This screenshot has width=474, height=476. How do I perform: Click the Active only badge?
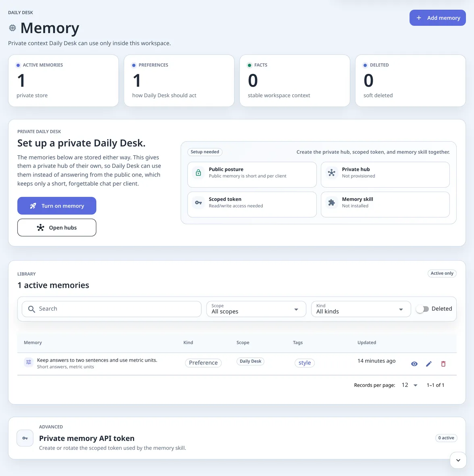pos(442,273)
